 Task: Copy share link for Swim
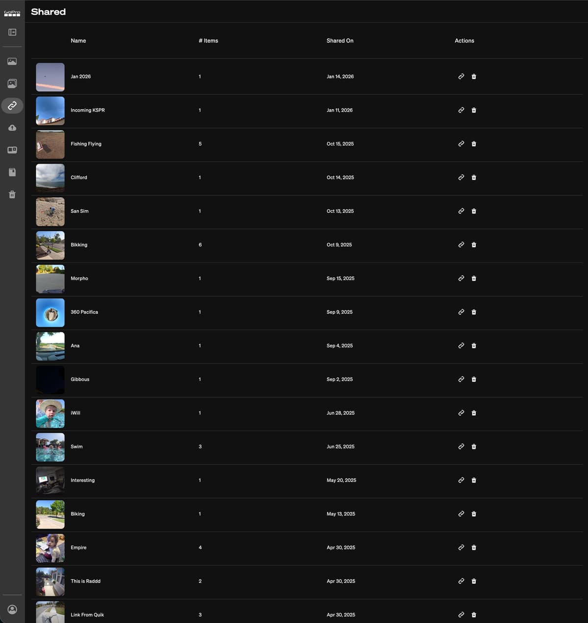click(461, 447)
